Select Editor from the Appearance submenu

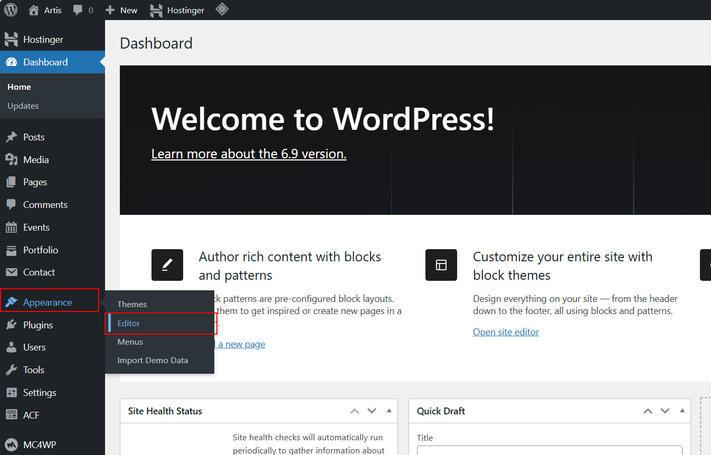click(x=129, y=324)
